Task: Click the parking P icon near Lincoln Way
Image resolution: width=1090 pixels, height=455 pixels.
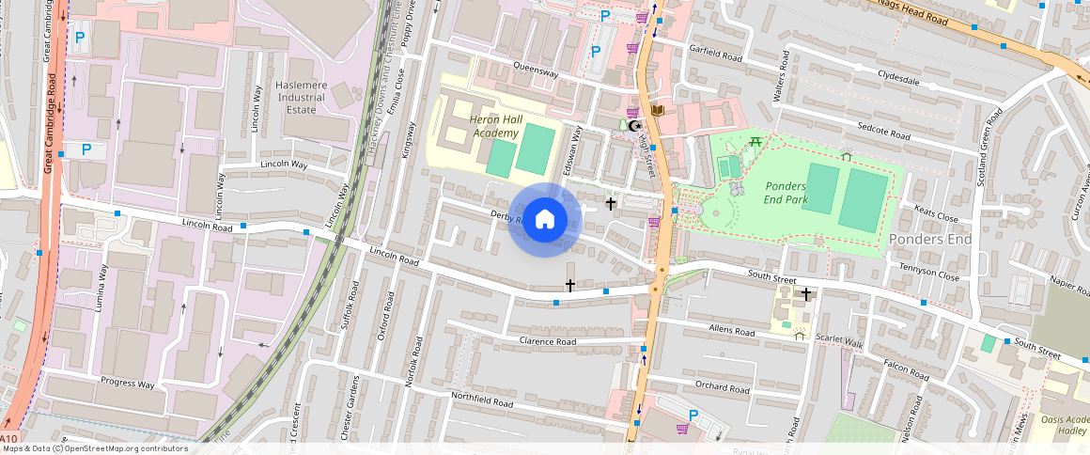Action: (86, 149)
